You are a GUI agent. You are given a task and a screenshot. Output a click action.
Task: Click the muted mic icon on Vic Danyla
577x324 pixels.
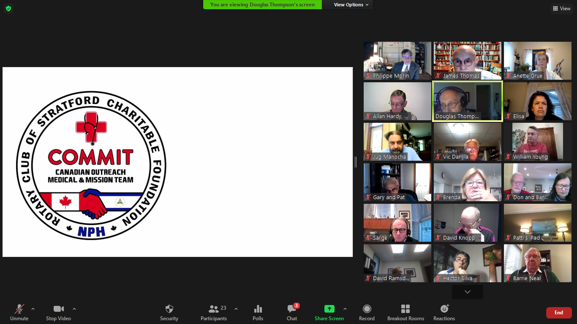coord(438,157)
